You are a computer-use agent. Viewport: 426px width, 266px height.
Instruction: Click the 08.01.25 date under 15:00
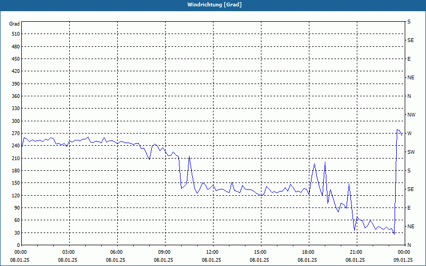point(259,260)
